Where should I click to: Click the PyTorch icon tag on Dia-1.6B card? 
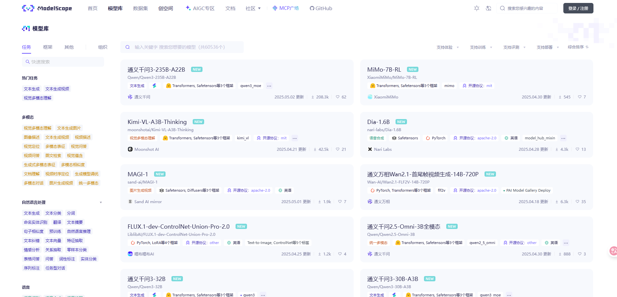[436, 138]
